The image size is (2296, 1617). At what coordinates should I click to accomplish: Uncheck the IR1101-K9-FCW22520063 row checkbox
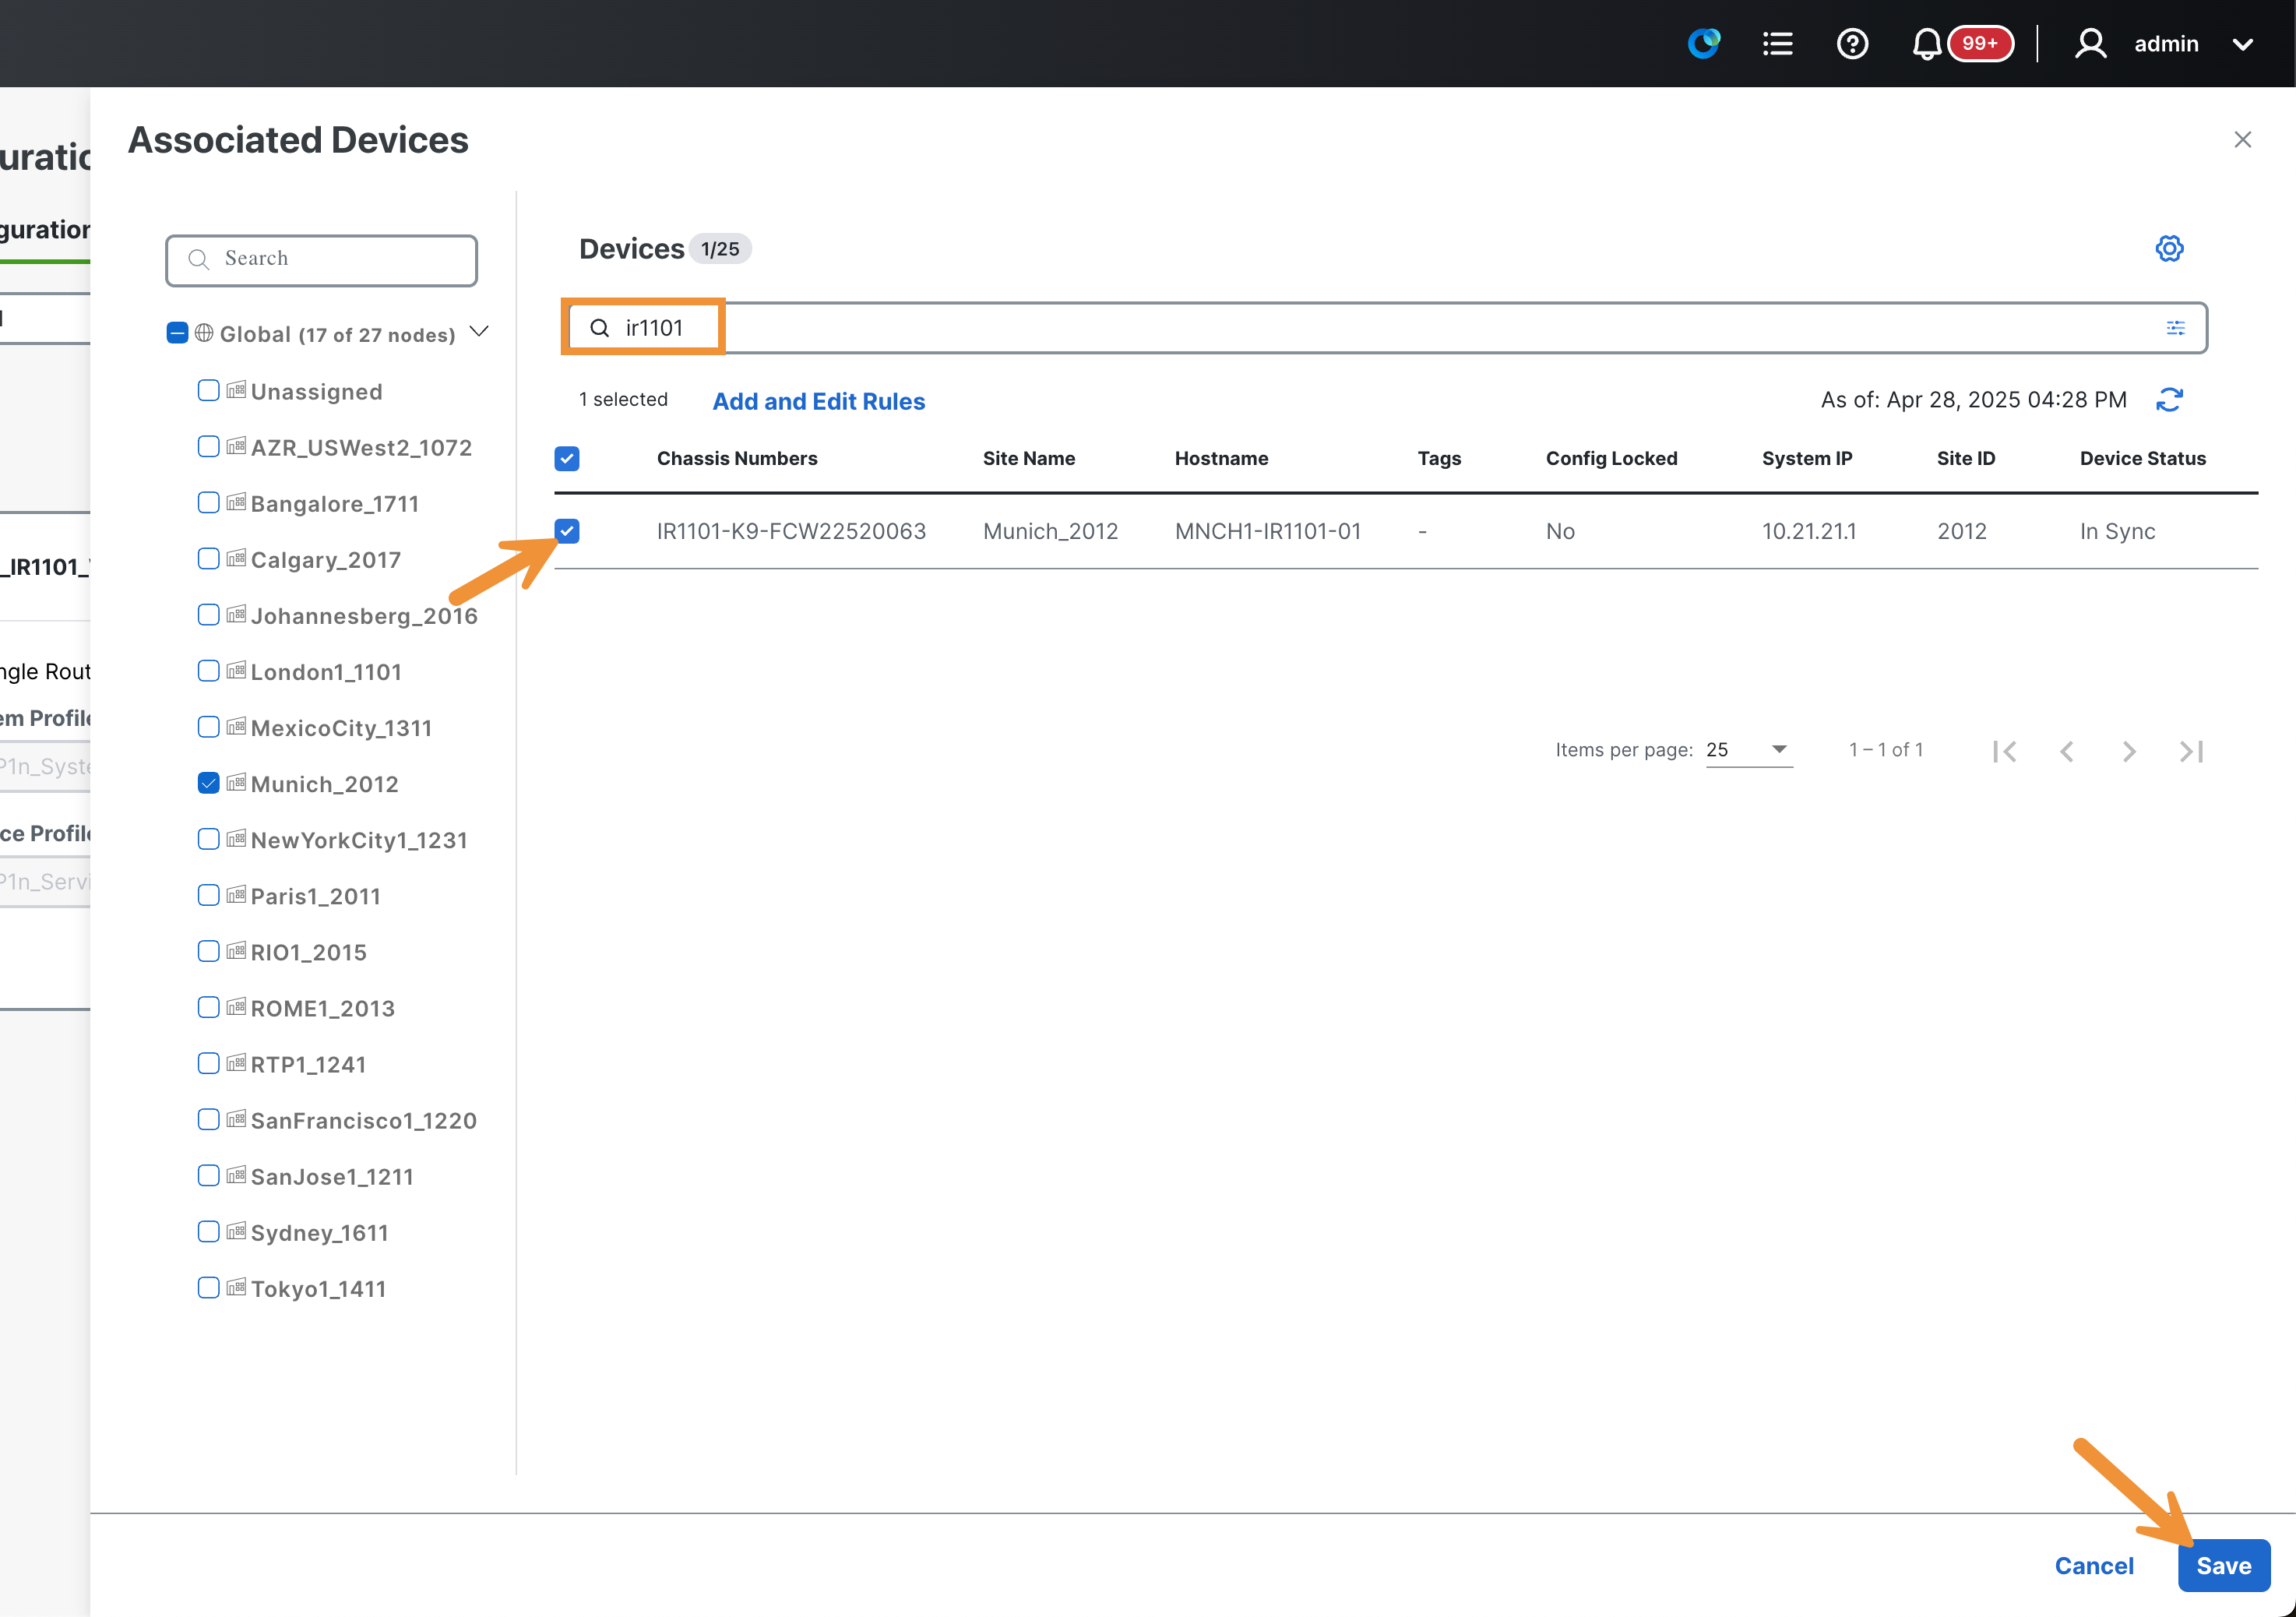pyautogui.click(x=567, y=531)
